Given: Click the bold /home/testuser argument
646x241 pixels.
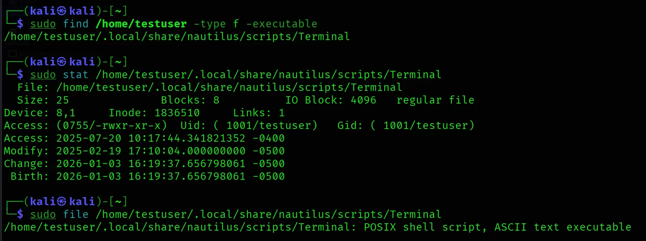Looking at the screenshot, I should coord(141,24).
